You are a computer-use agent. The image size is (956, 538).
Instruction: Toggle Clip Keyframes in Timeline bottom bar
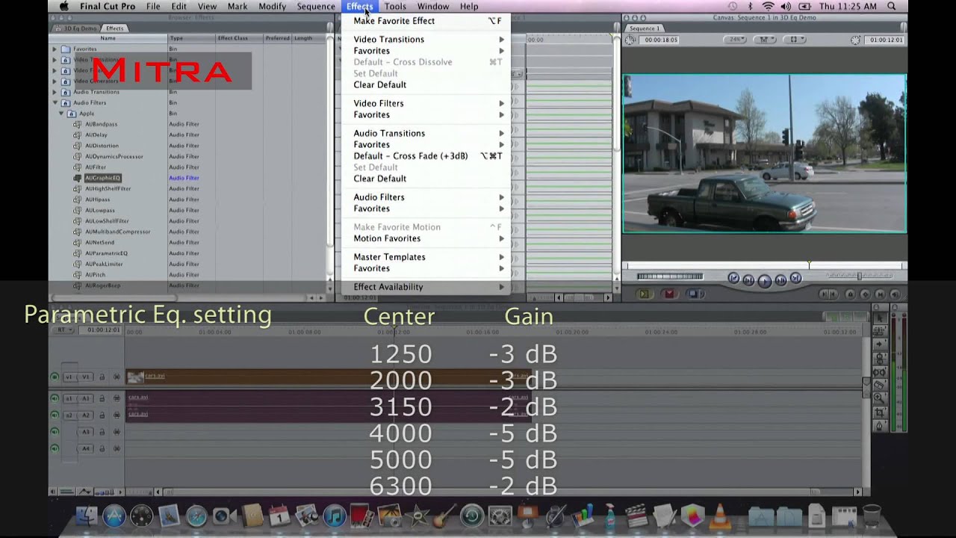66,492
